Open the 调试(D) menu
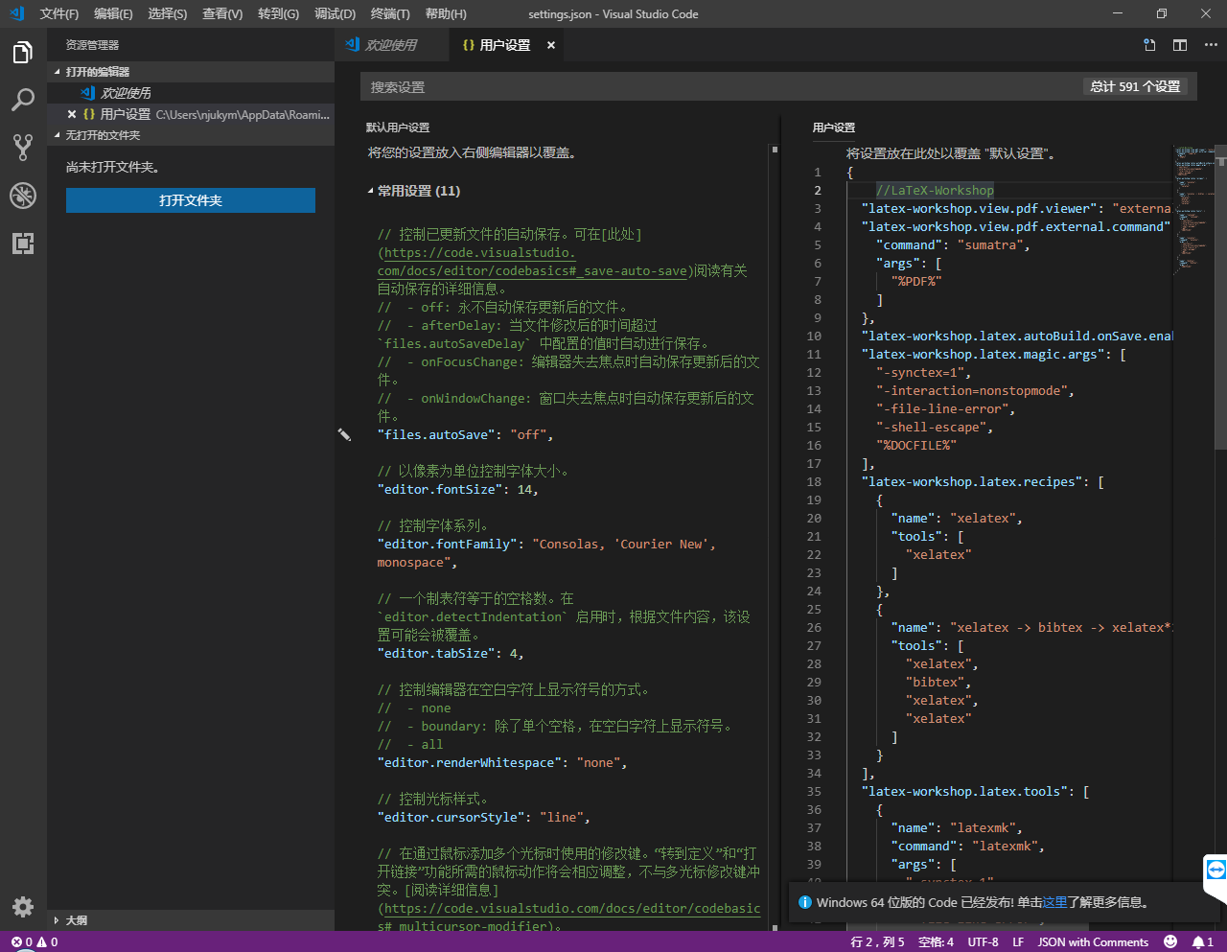1227x952 pixels. pos(335,13)
